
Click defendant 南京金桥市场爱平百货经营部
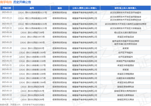click(x=126, y=41)
